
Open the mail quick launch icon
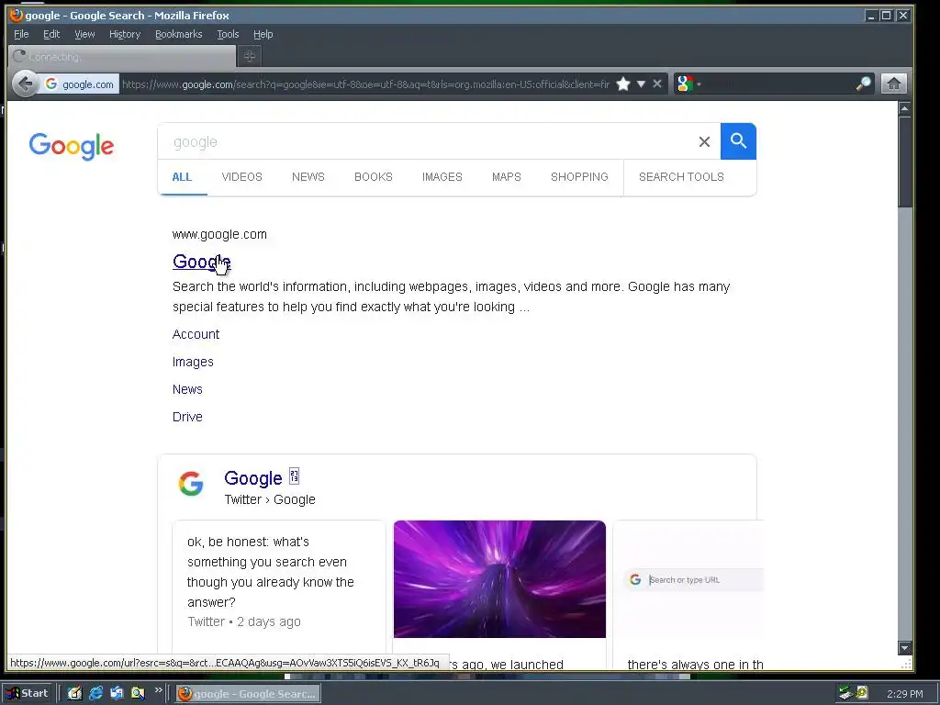point(117,693)
